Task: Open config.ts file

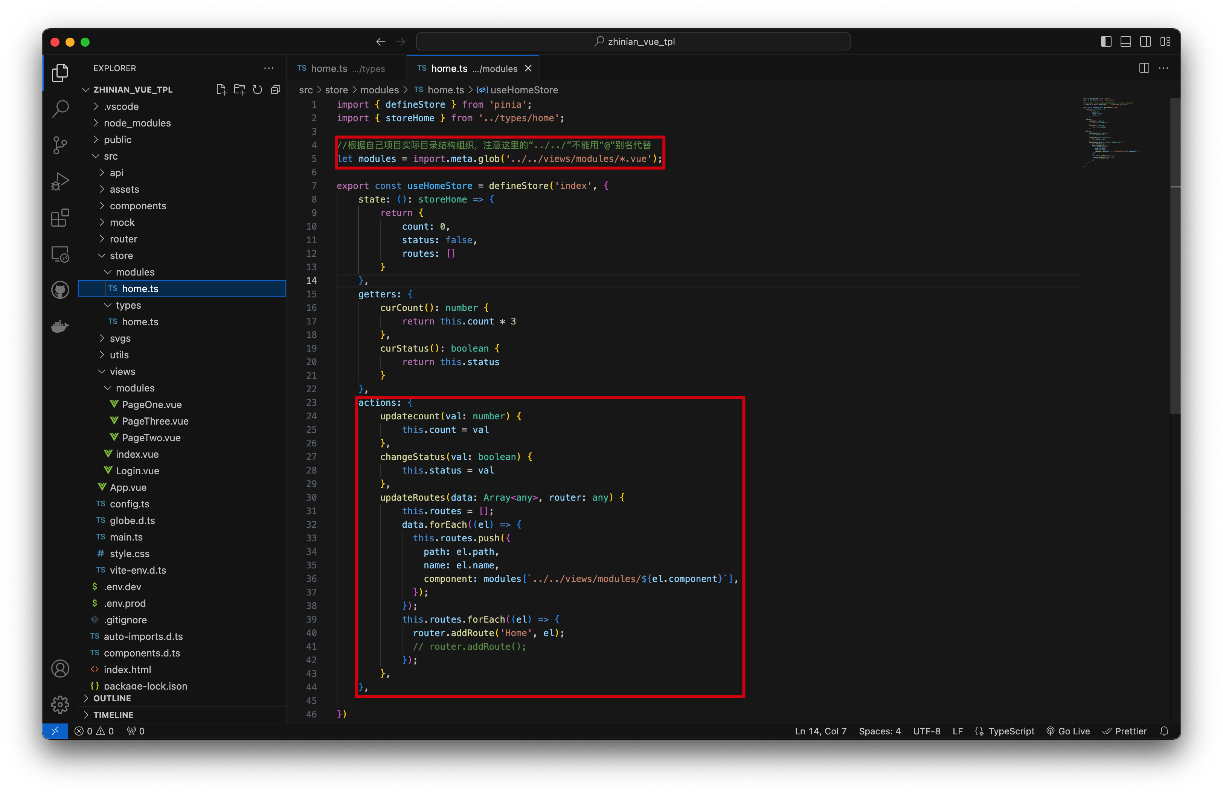Action: coord(182,504)
